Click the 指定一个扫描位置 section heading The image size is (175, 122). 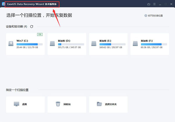tap(17, 90)
